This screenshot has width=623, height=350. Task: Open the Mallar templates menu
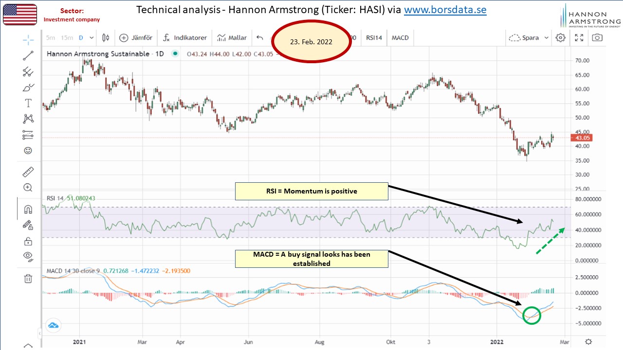pyautogui.click(x=232, y=37)
